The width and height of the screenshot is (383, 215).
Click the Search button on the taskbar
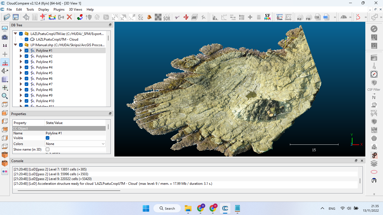(x=167, y=208)
